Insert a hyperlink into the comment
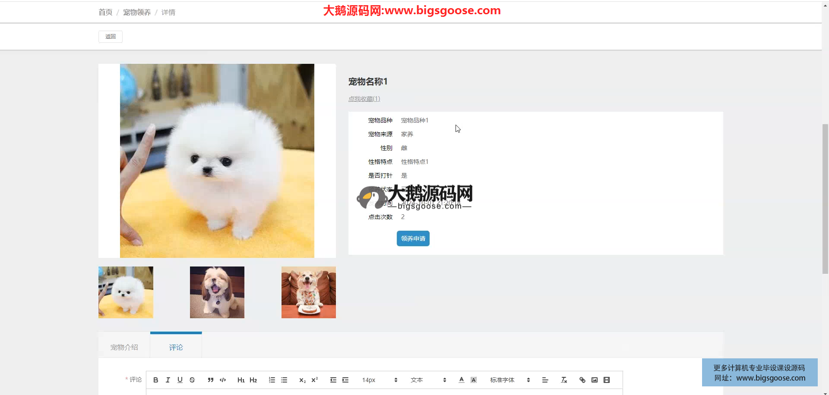 click(x=582, y=380)
